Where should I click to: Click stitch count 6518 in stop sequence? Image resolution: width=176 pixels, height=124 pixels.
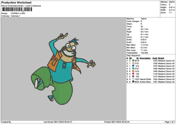click(137, 61)
